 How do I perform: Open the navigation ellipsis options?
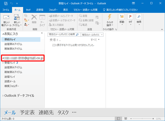(74, 112)
